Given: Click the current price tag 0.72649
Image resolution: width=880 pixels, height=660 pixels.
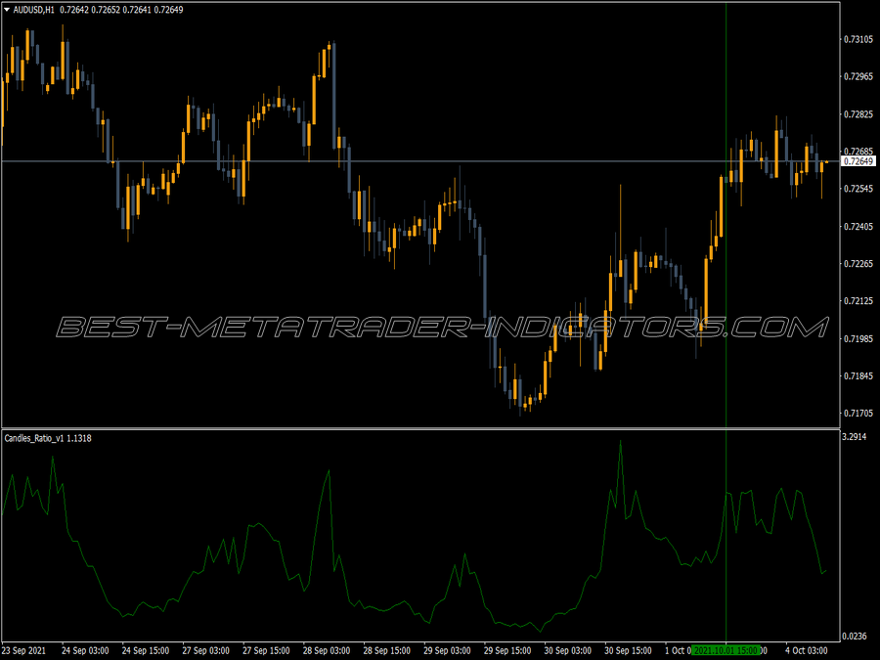Looking at the screenshot, I should [x=858, y=161].
